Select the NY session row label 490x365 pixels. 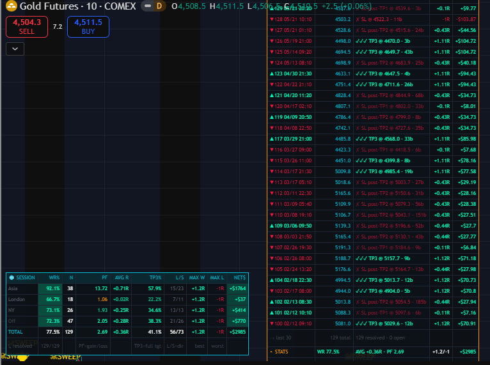[x=12, y=311]
